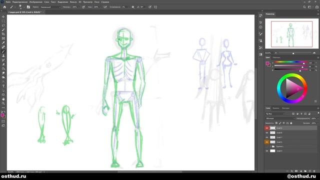Click the workspace switcher at top right

309,7
